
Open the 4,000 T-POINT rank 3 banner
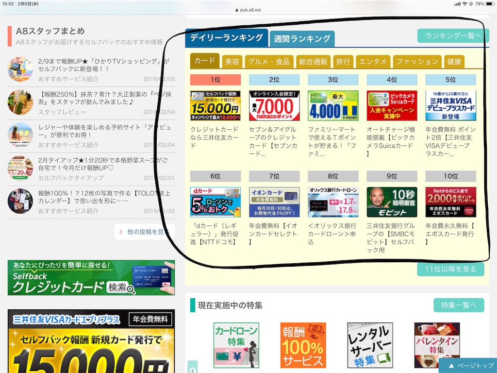(333, 106)
